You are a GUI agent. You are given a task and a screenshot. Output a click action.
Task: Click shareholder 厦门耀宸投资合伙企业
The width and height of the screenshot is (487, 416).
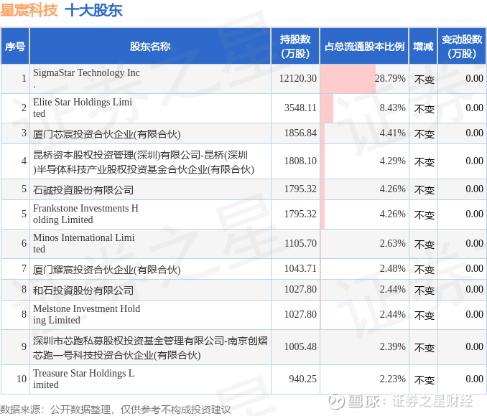pos(107,269)
